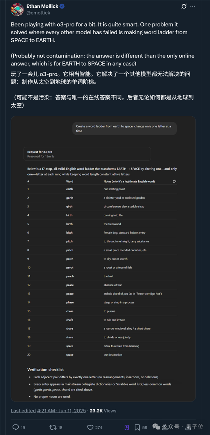Click the user prompt bubble in screenshot
The image size is (210, 435).
(x=124, y=129)
